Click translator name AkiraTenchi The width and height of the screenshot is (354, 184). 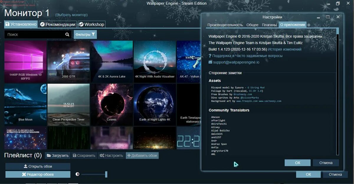pos(219,124)
